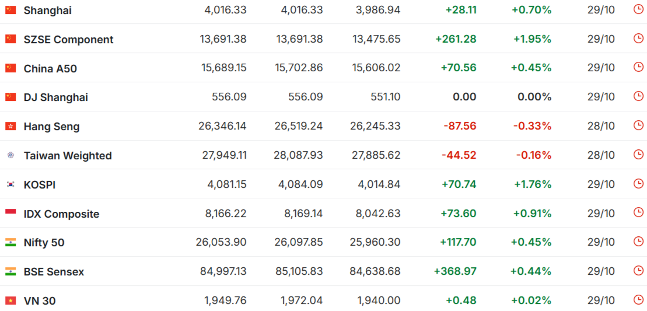647x311 pixels.
Task: Open the DJ Shanghai index link
Action: 55,97
